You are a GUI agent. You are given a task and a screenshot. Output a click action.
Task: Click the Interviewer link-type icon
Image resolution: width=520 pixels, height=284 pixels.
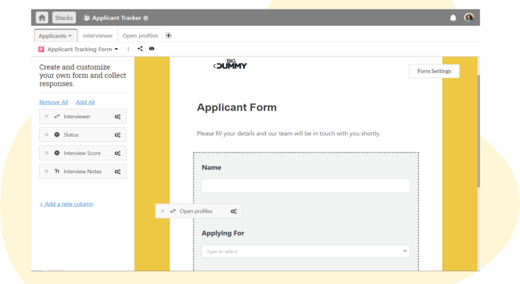click(x=57, y=117)
